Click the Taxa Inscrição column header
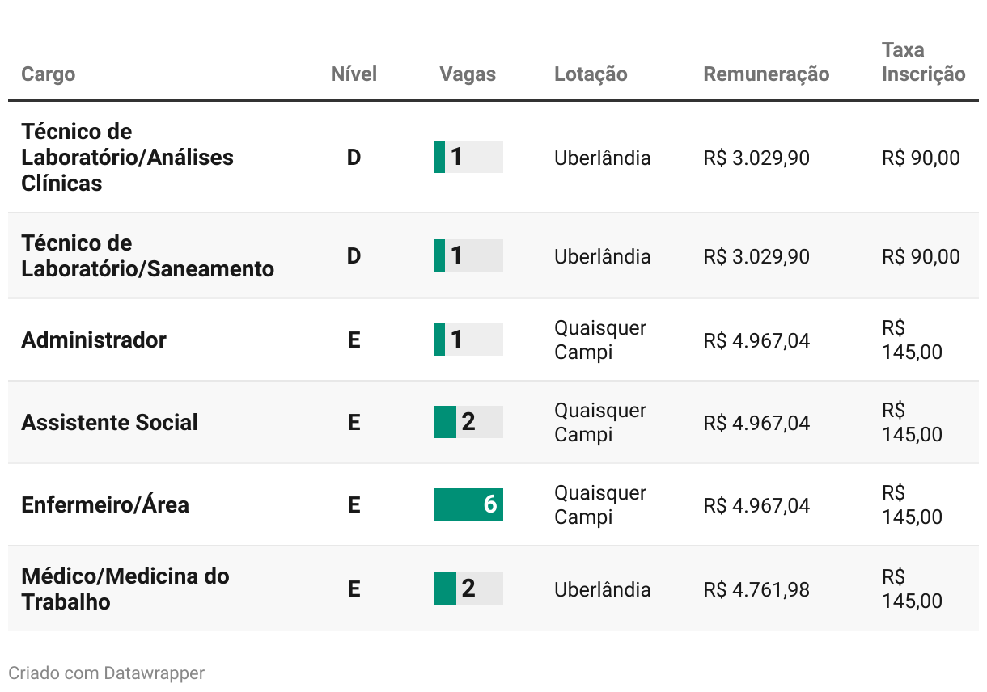Viewport: 987px width, 692px height. tap(923, 62)
